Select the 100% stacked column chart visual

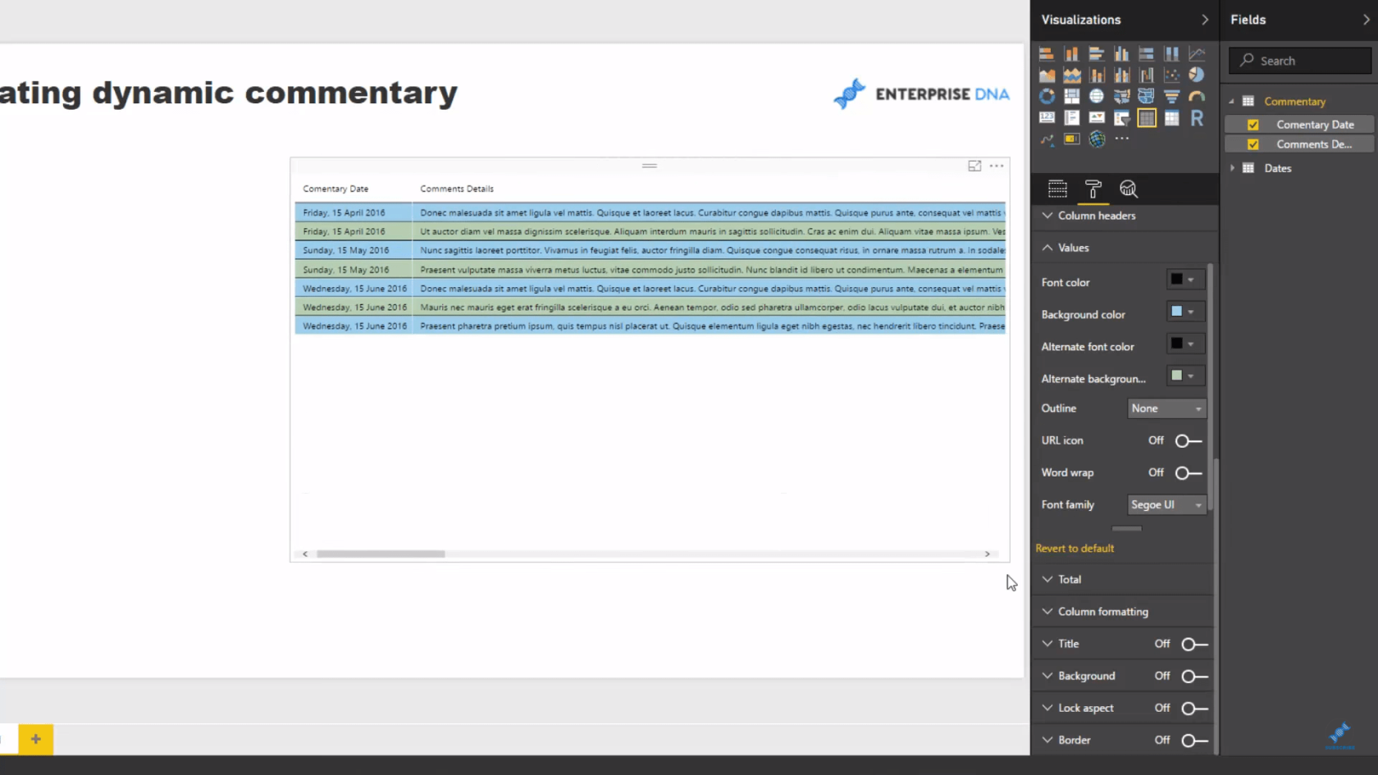pyautogui.click(x=1172, y=54)
